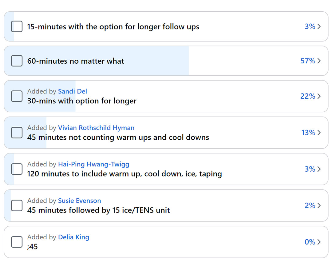Expand the chevron beside 13%
The image size is (332, 259).
tap(319, 133)
